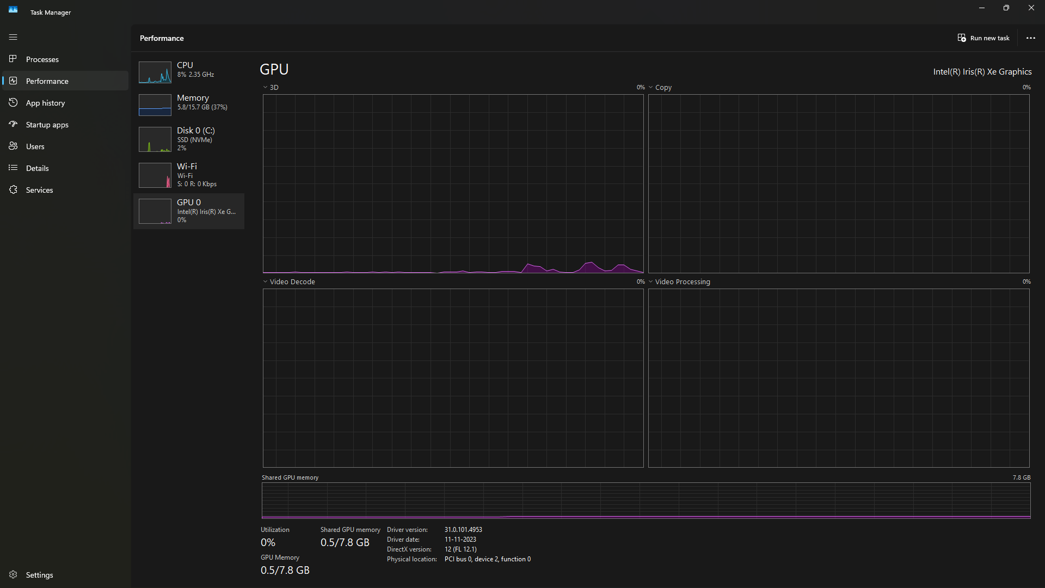Click the 7.8 GB max memory label
1045x588 pixels.
pyautogui.click(x=1022, y=477)
